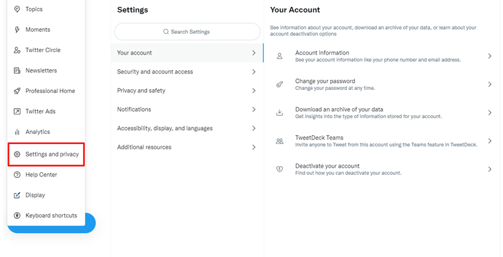Click the Download archive arrow icon

tap(280, 112)
